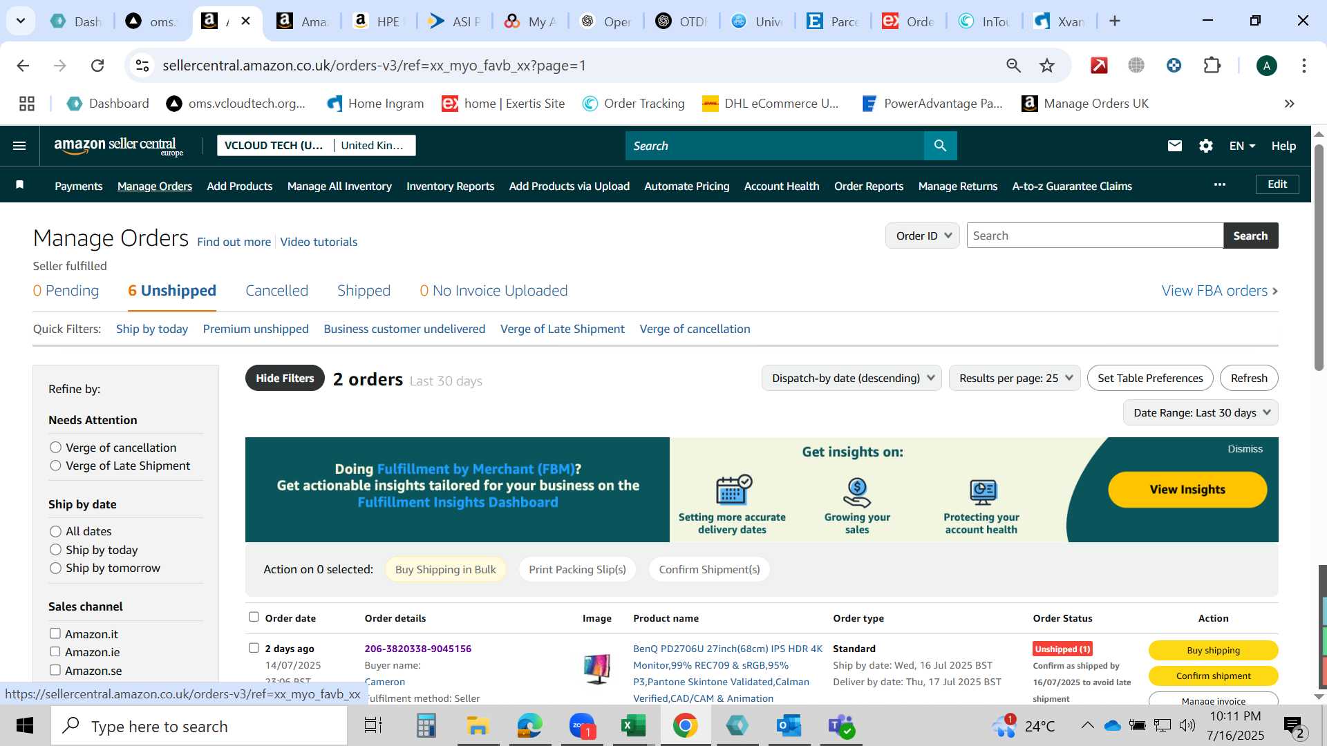The height and width of the screenshot is (746, 1327).
Task: Click the Order ID search input field
Action: (x=1095, y=236)
